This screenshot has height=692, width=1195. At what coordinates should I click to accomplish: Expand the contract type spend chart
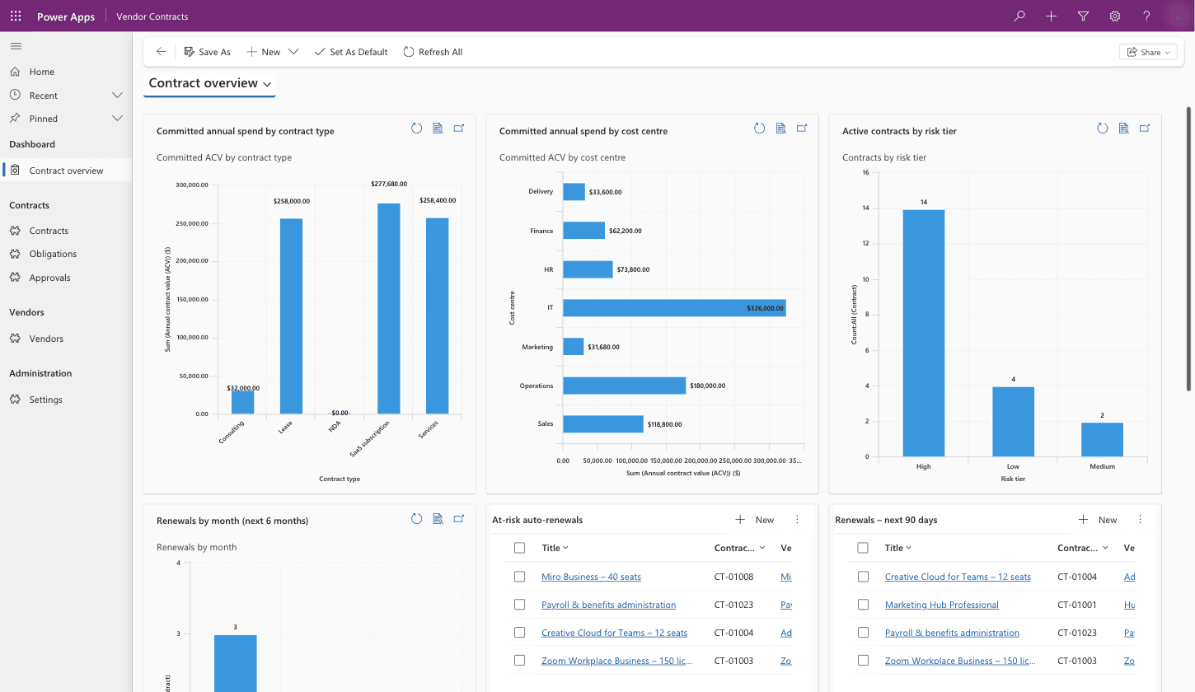click(459, 128)
